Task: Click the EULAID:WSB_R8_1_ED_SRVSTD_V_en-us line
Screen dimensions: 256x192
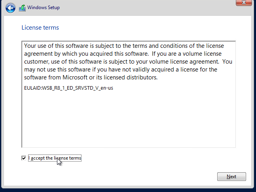Action: click(68, 88)
